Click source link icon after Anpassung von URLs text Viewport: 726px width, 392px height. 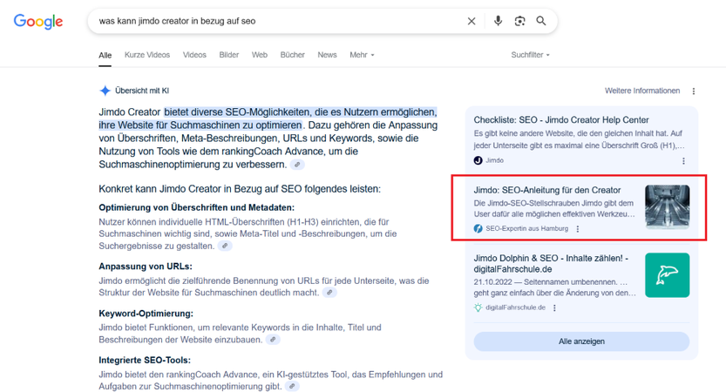tap(329, 293)
